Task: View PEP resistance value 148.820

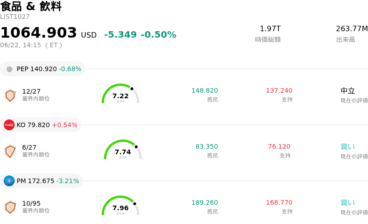Action: pos(205,90)
